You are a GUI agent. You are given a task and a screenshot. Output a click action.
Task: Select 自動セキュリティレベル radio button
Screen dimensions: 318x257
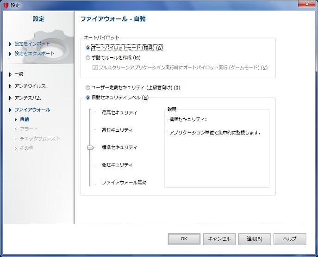87,98
